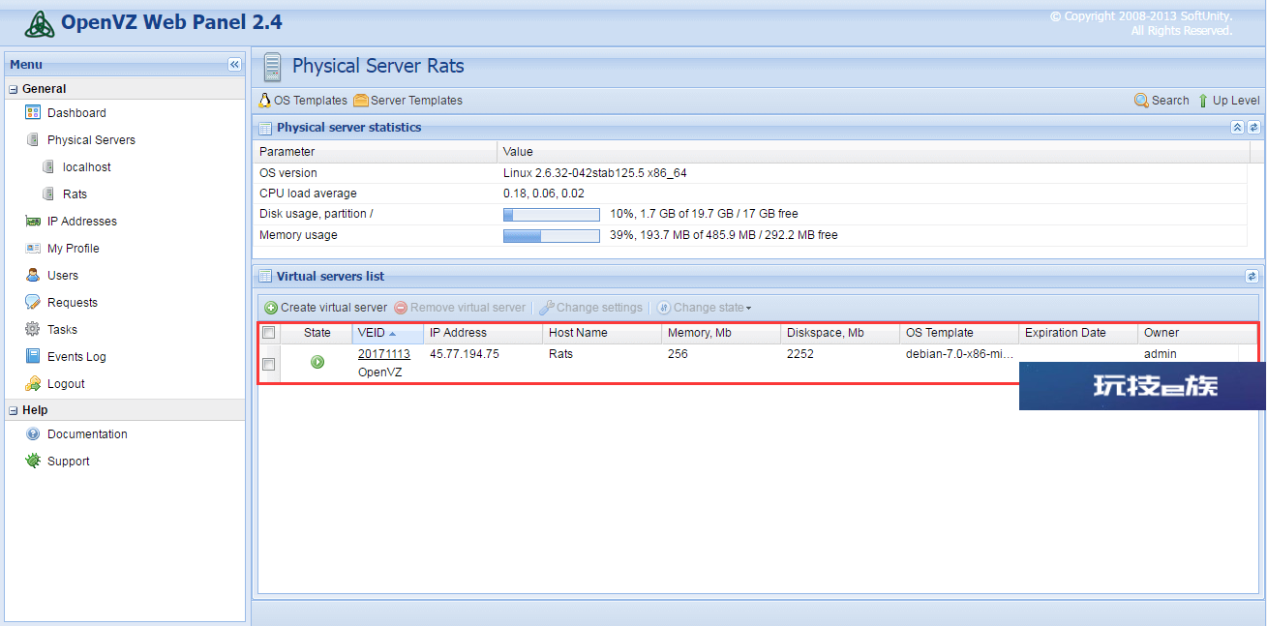Select the diskspace value 2252 cell
The height and width of the screenshot is (626, 1267).
coord(800,354)
